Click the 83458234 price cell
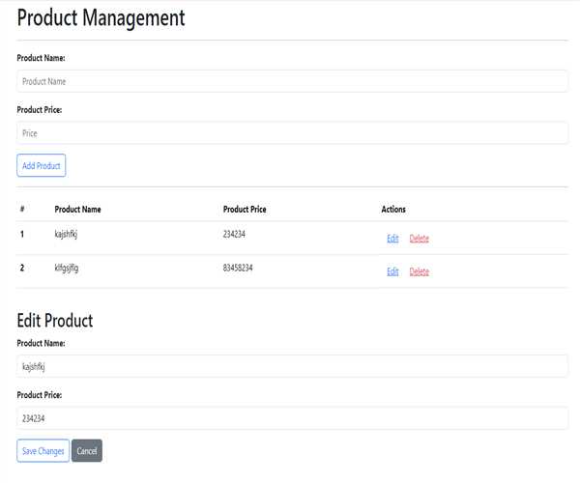This screenshot has height=483, width=580. (243, 267)
